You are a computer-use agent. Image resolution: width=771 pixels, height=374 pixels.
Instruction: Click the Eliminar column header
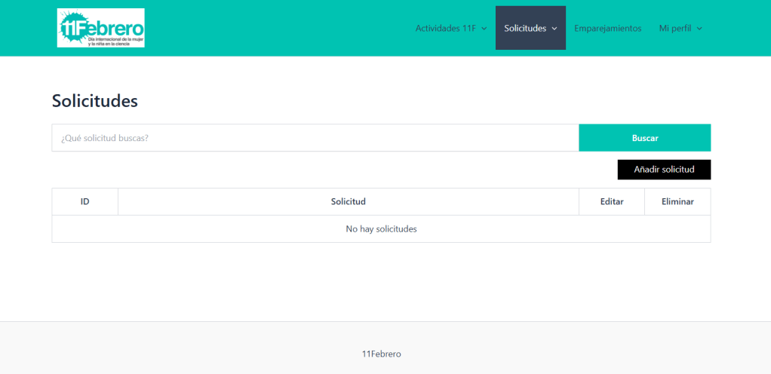[x=677, y=202]
